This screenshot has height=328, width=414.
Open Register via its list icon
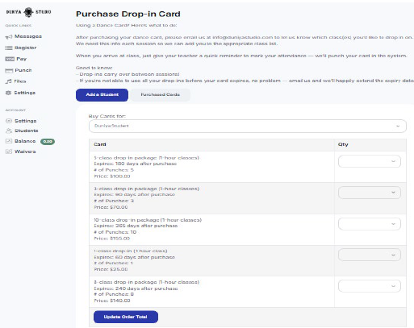click(9, 48)
